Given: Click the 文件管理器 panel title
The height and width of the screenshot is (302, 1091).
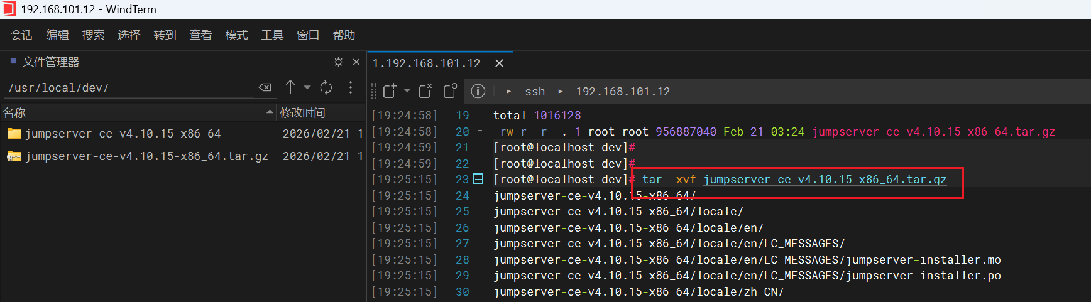Looking at the screenshot, I should point(51,62).
